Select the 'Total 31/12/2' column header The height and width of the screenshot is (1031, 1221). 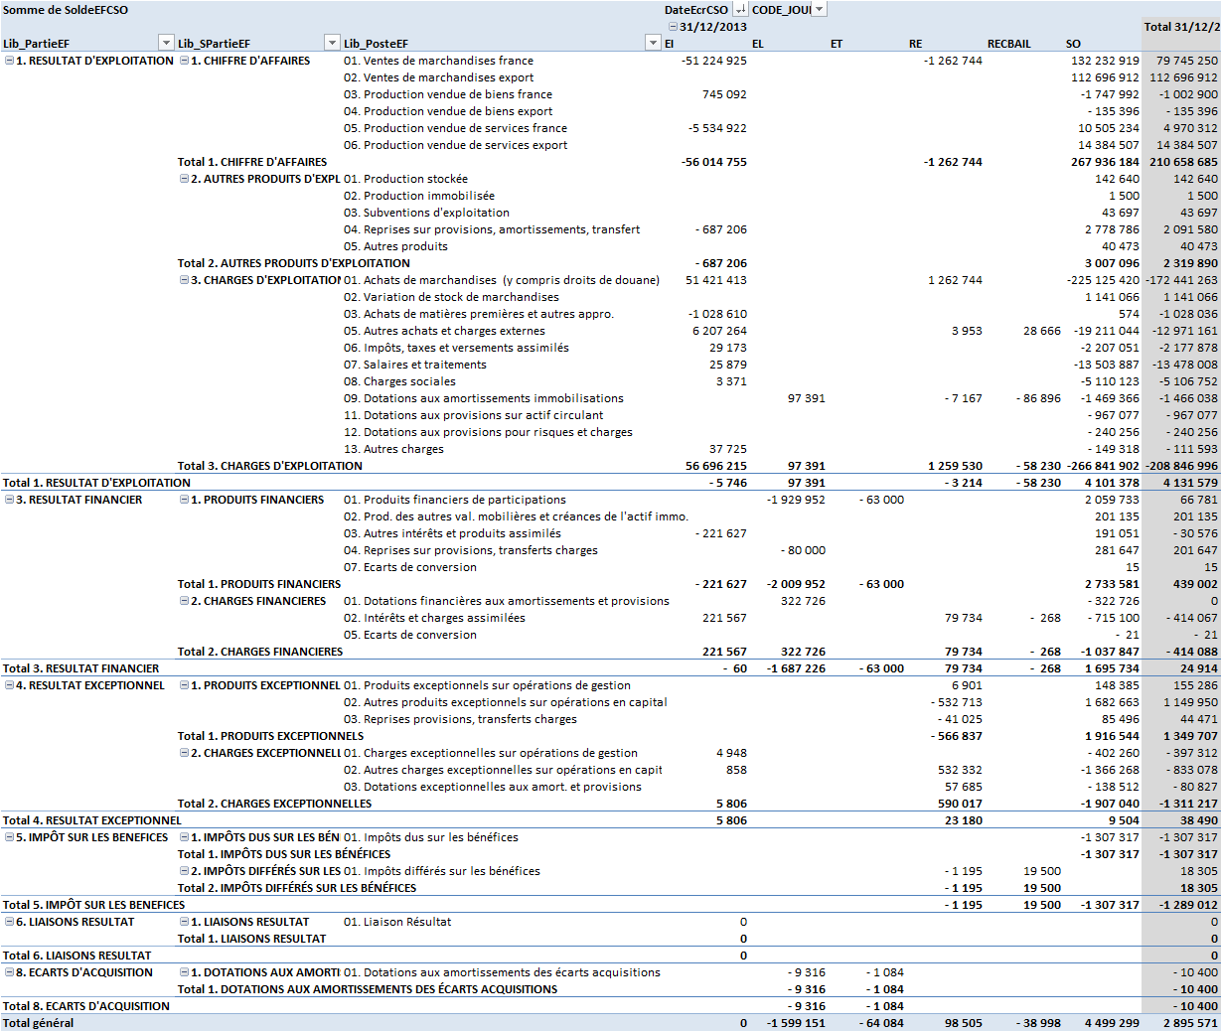1182,27
